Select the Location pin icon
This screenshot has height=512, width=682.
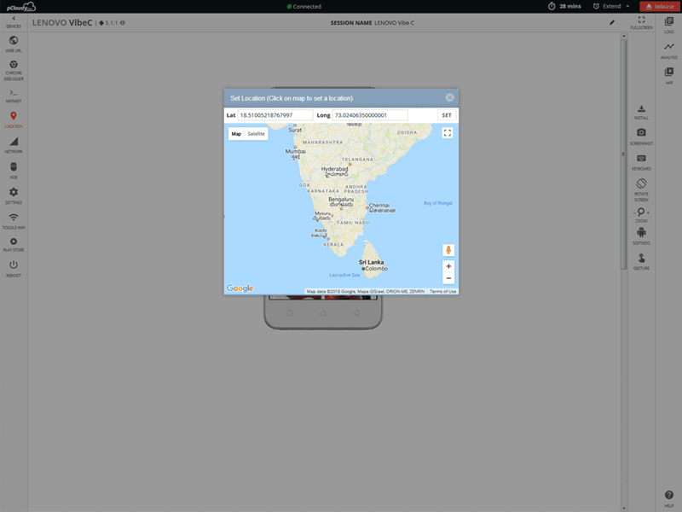click(x=14, y=116)
